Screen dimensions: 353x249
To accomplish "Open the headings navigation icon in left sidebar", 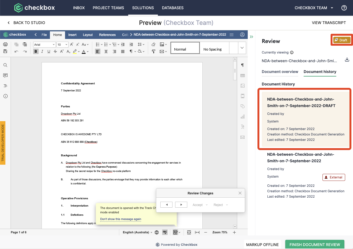I will tap(5, 86).
